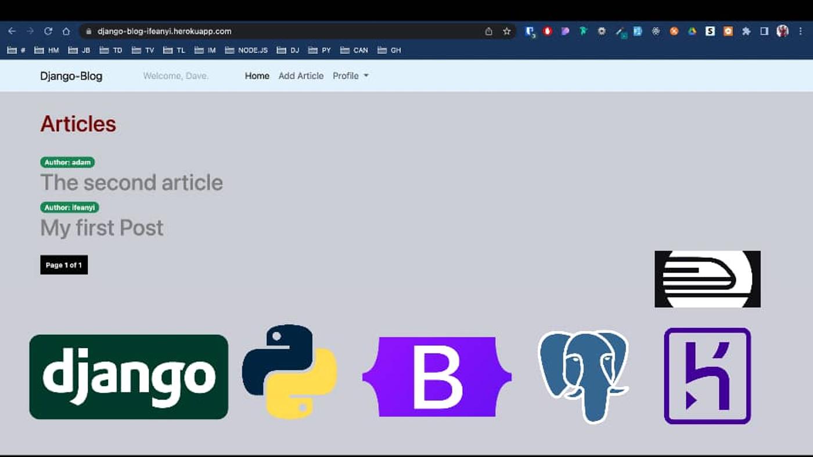Open the GH bookmarks folder
This screenshot has width=813, height=457.
389,50
